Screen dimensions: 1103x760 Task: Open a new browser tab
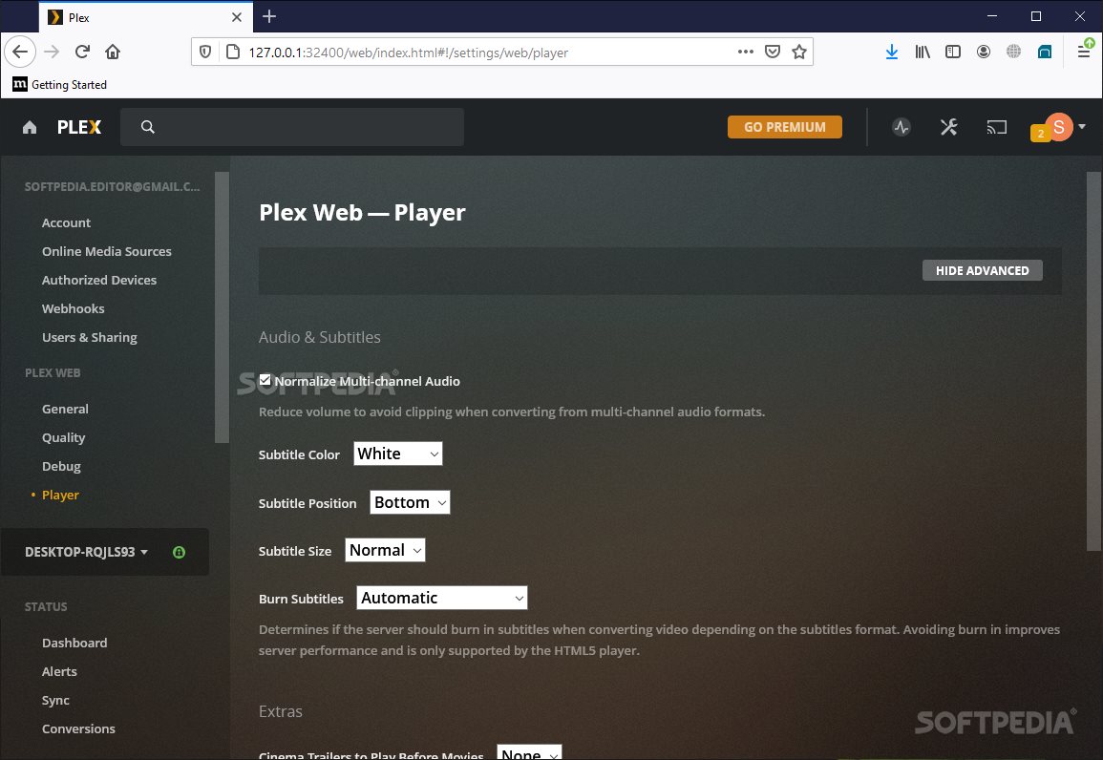[268, 16]
